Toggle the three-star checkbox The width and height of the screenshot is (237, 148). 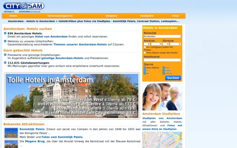click(x=164, y=67)
